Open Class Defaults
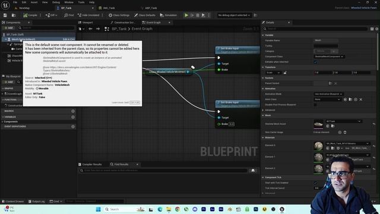Screen dimensions: 380x214 point(145,15)
